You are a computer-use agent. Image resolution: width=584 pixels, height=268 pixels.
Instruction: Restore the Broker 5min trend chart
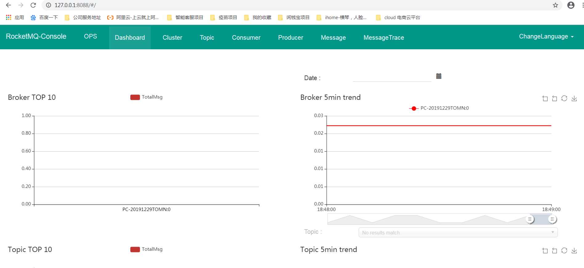click(564, 99)
